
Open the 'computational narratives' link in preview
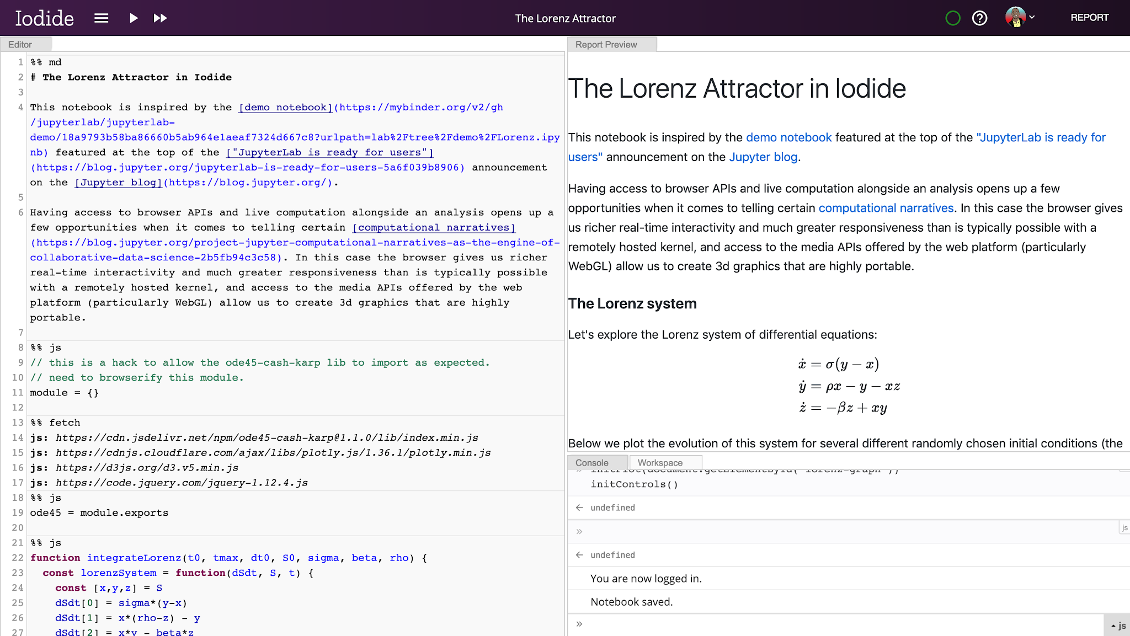point(886,208)
